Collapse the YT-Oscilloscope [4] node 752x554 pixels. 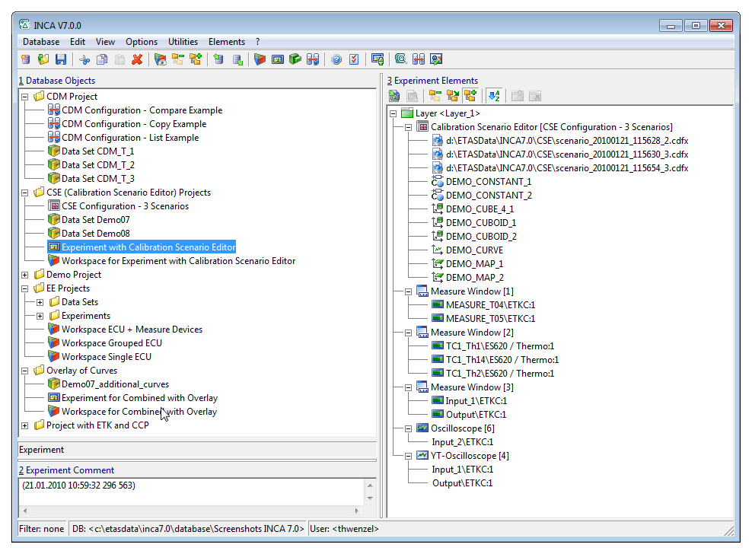click(409, 456)
